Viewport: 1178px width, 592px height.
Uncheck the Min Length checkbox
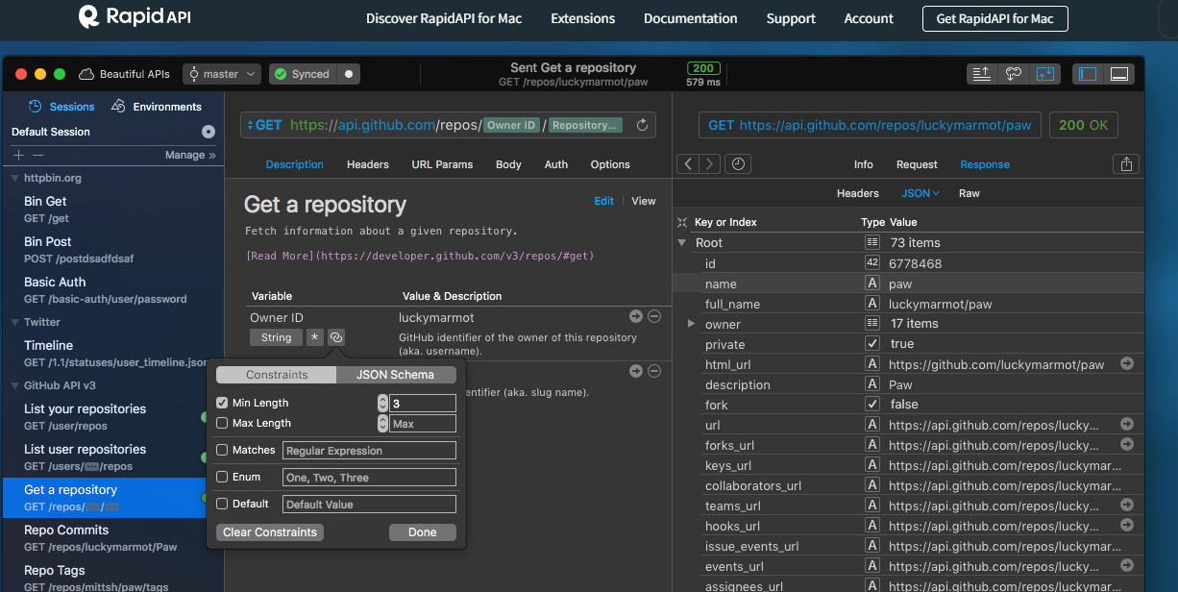[x=222, y=403]
